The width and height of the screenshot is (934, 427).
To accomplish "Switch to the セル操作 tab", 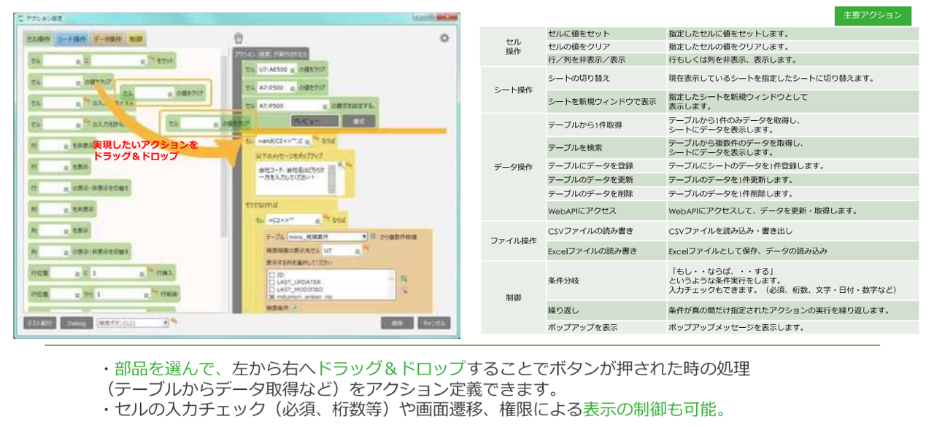I will pos(38,39).
